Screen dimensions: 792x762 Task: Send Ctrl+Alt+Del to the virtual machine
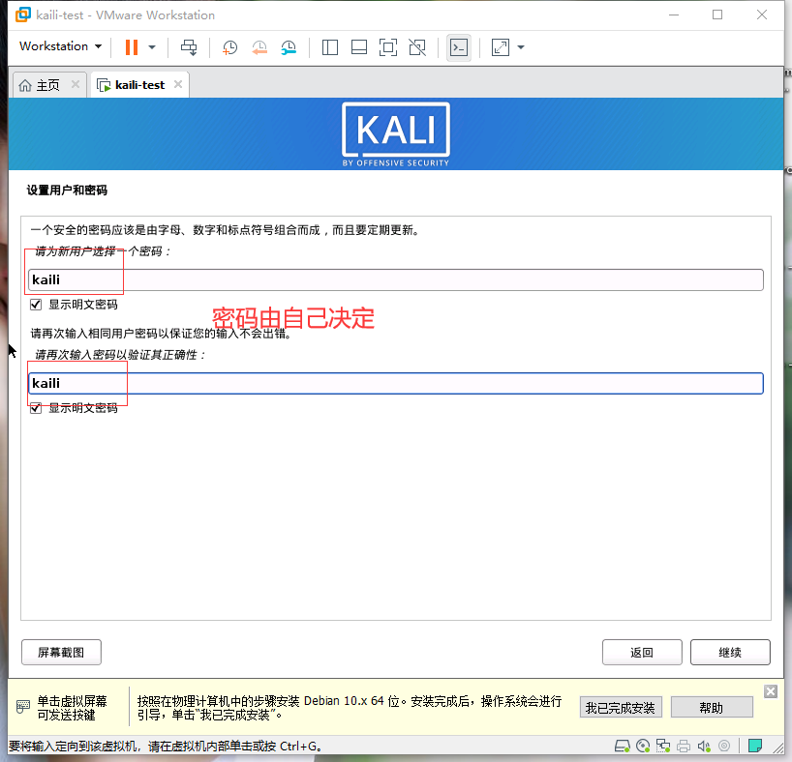click(x=190, y=47)
